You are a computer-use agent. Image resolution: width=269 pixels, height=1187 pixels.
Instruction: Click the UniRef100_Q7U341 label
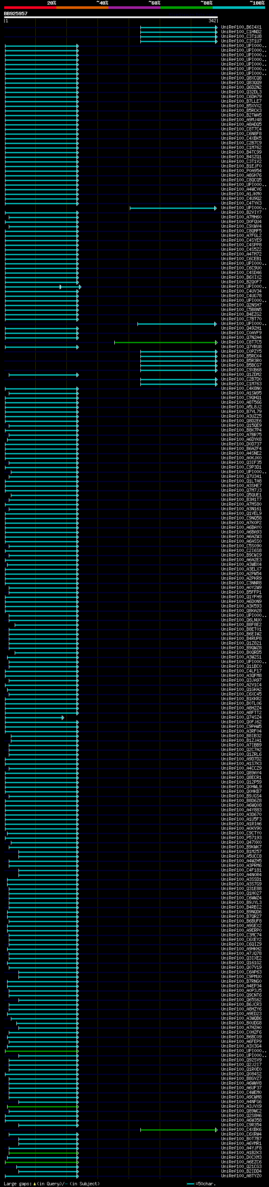point(241,477)
